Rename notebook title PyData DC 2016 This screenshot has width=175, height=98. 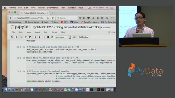click(x=67, y=27)
